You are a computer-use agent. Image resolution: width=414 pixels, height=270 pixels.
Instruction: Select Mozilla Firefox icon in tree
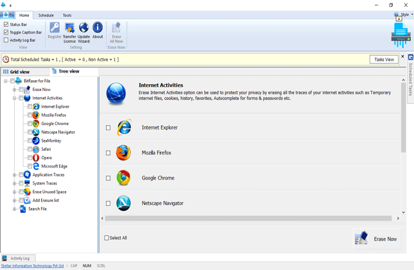point(36,115)
